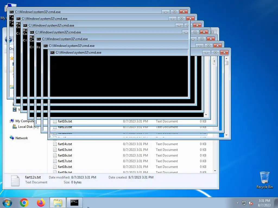Viewport: 278px width, 208px height.
Task: Click the date cell of fart15s.txt
Action: (135, 149)
